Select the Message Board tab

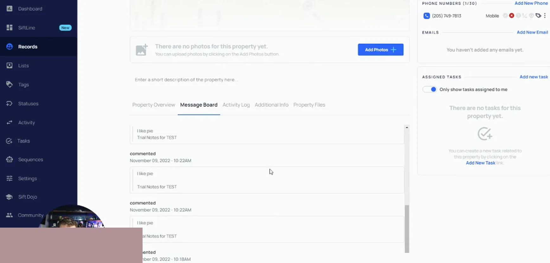pyautogui.click(x=199, y=105)
